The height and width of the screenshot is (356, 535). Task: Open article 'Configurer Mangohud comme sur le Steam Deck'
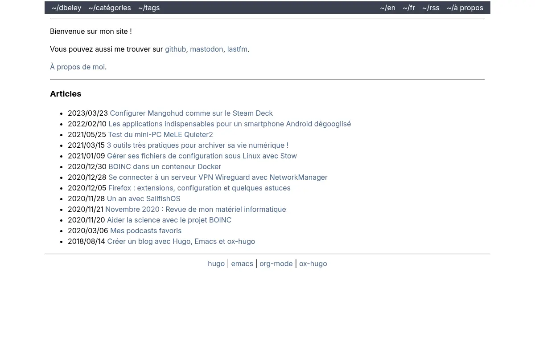tap(191, 113)
